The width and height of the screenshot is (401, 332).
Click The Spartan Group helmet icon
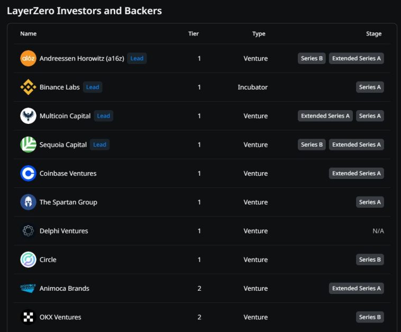28,202
